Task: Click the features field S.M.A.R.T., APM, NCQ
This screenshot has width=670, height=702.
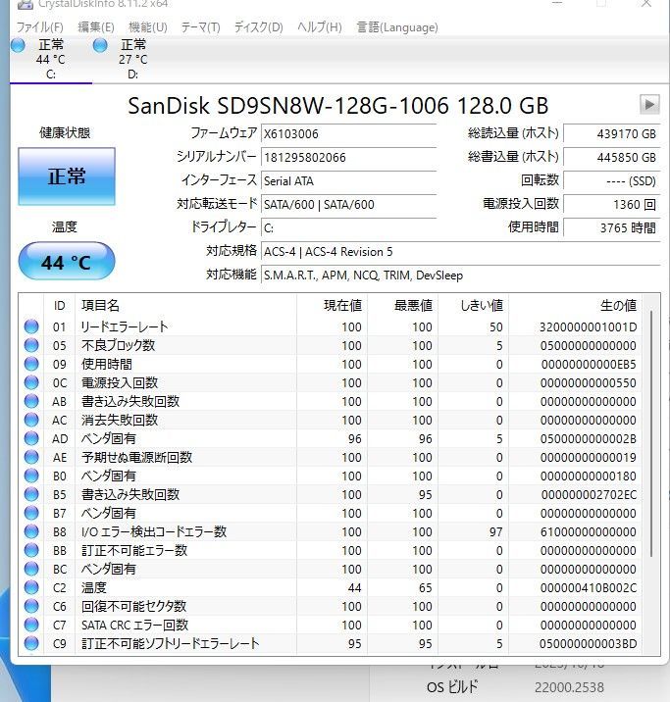Action: tap(460, 276)
